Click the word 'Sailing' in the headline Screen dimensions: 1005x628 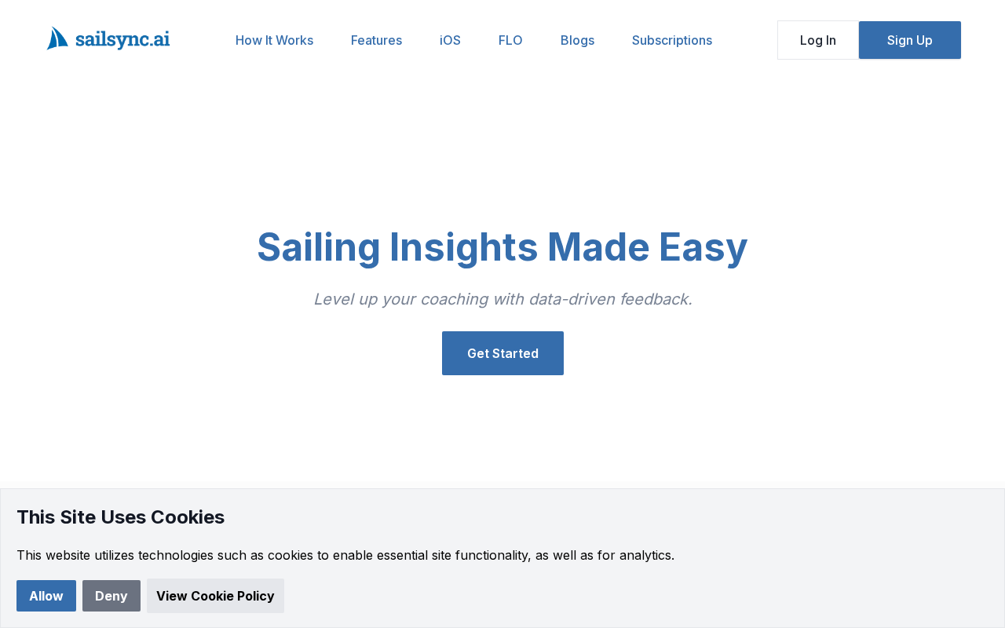point(319,246)
